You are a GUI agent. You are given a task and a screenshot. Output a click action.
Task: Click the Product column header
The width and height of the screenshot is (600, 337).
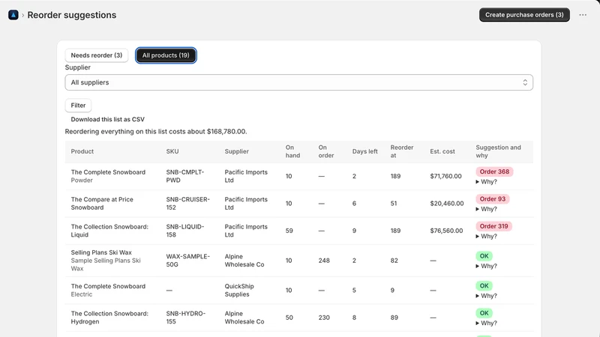point(82,151)
